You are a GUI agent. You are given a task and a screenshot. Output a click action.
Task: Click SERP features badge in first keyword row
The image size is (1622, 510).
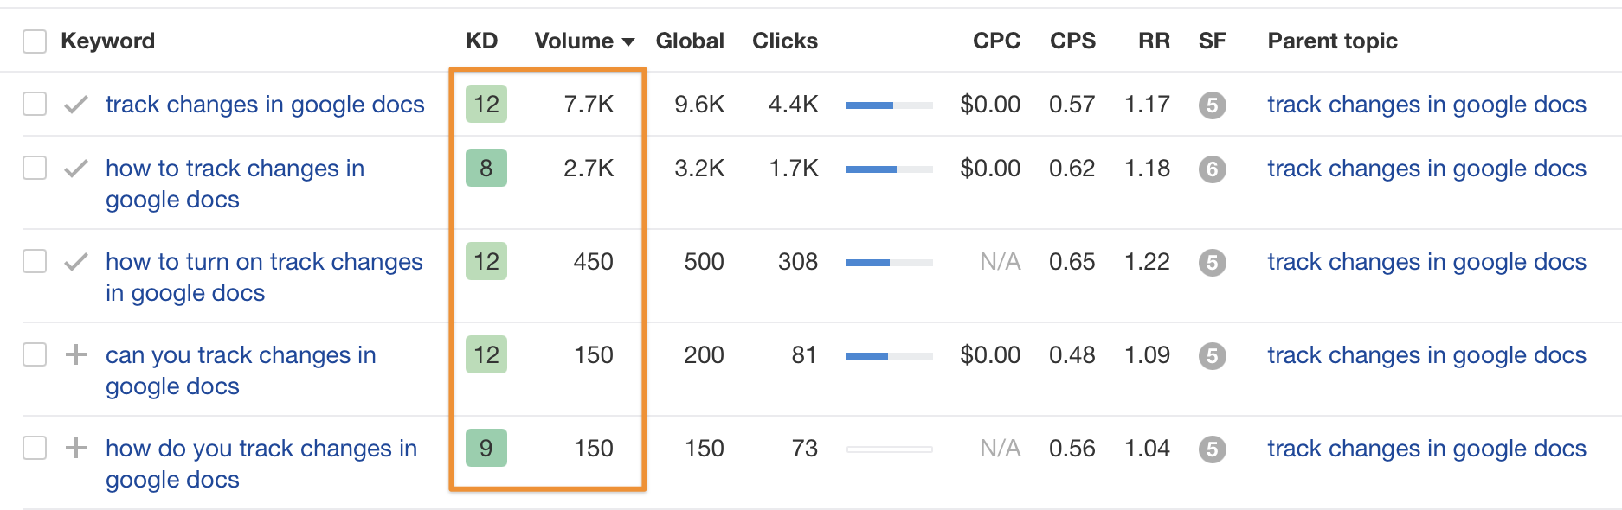1212,105
